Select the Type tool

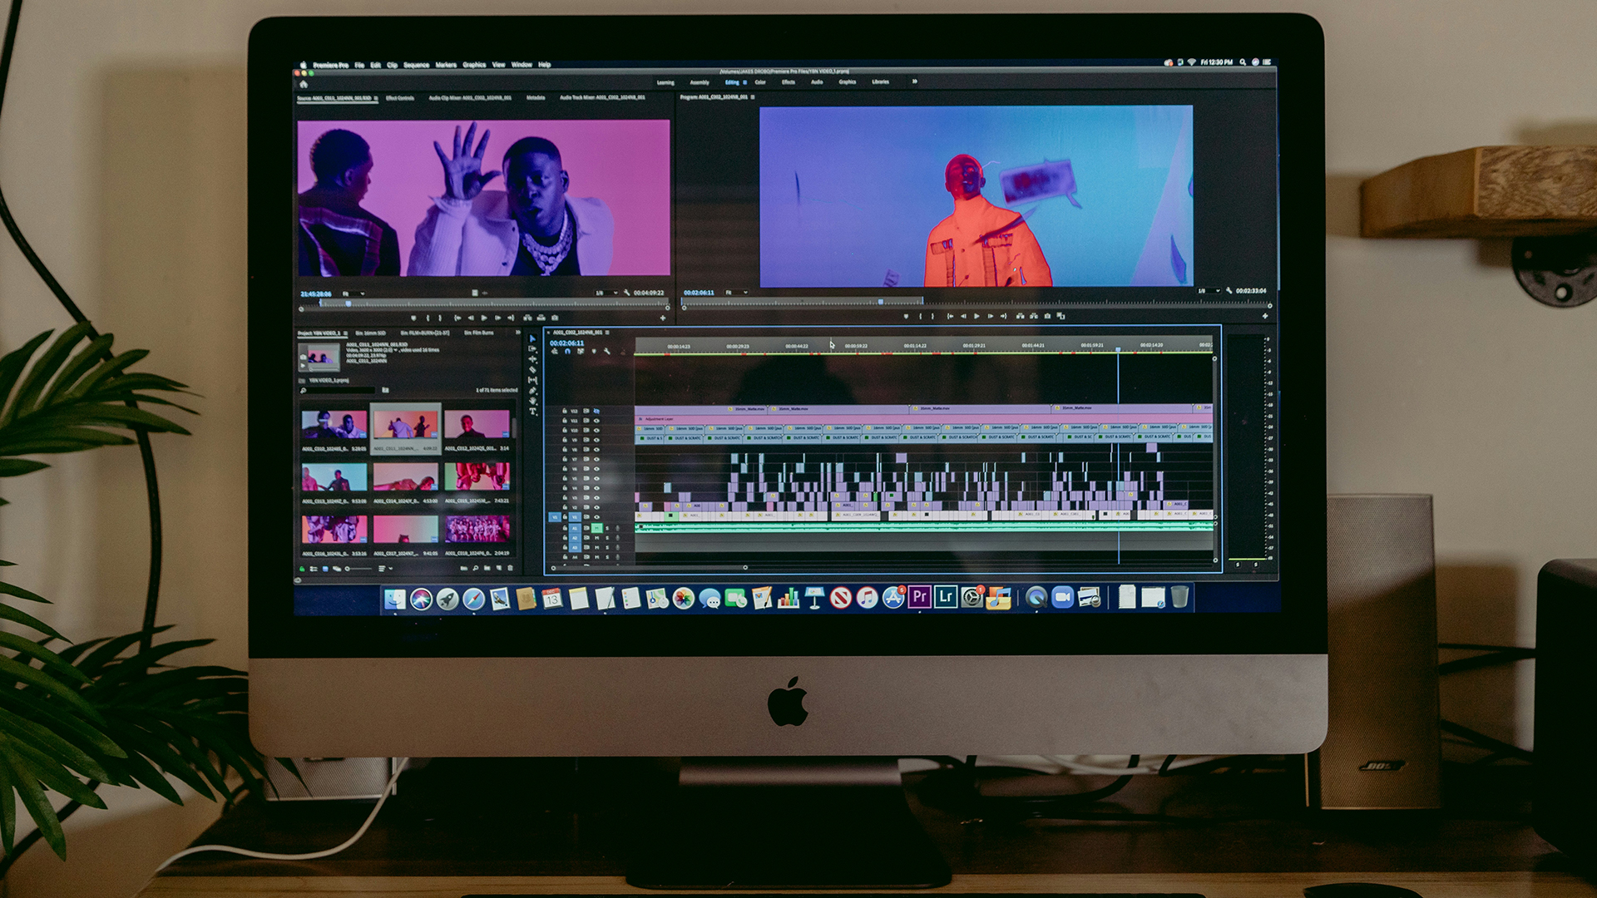point(532,411)
